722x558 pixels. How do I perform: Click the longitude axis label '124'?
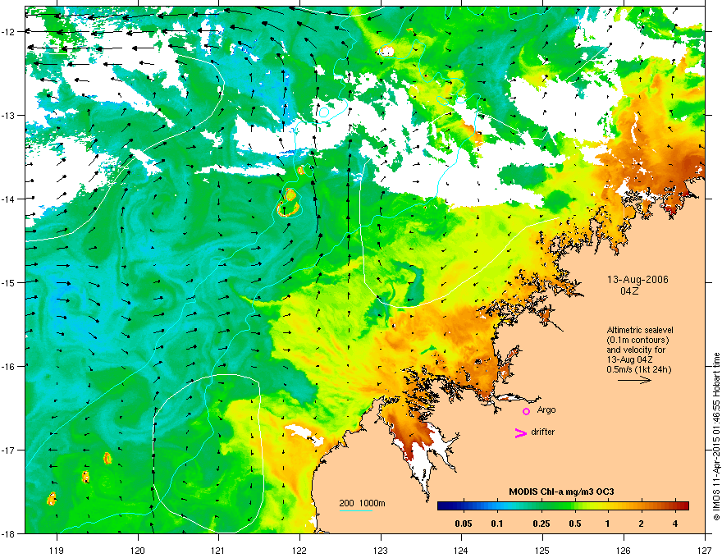(x=461, y=550)
